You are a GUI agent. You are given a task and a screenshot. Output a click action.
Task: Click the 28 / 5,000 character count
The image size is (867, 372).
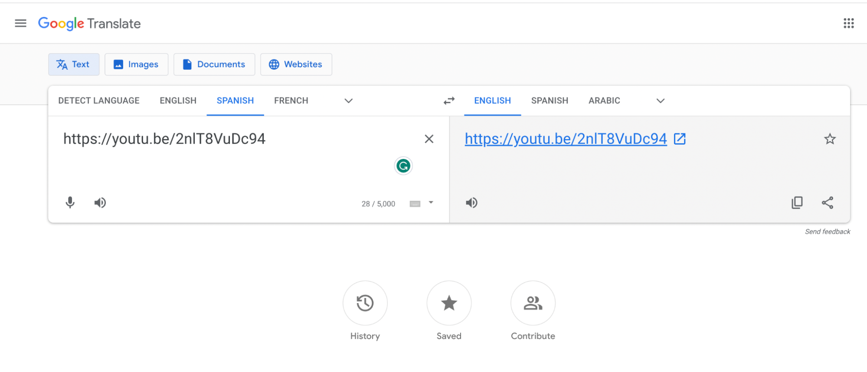pyautogui.click(x=378, y=204)
